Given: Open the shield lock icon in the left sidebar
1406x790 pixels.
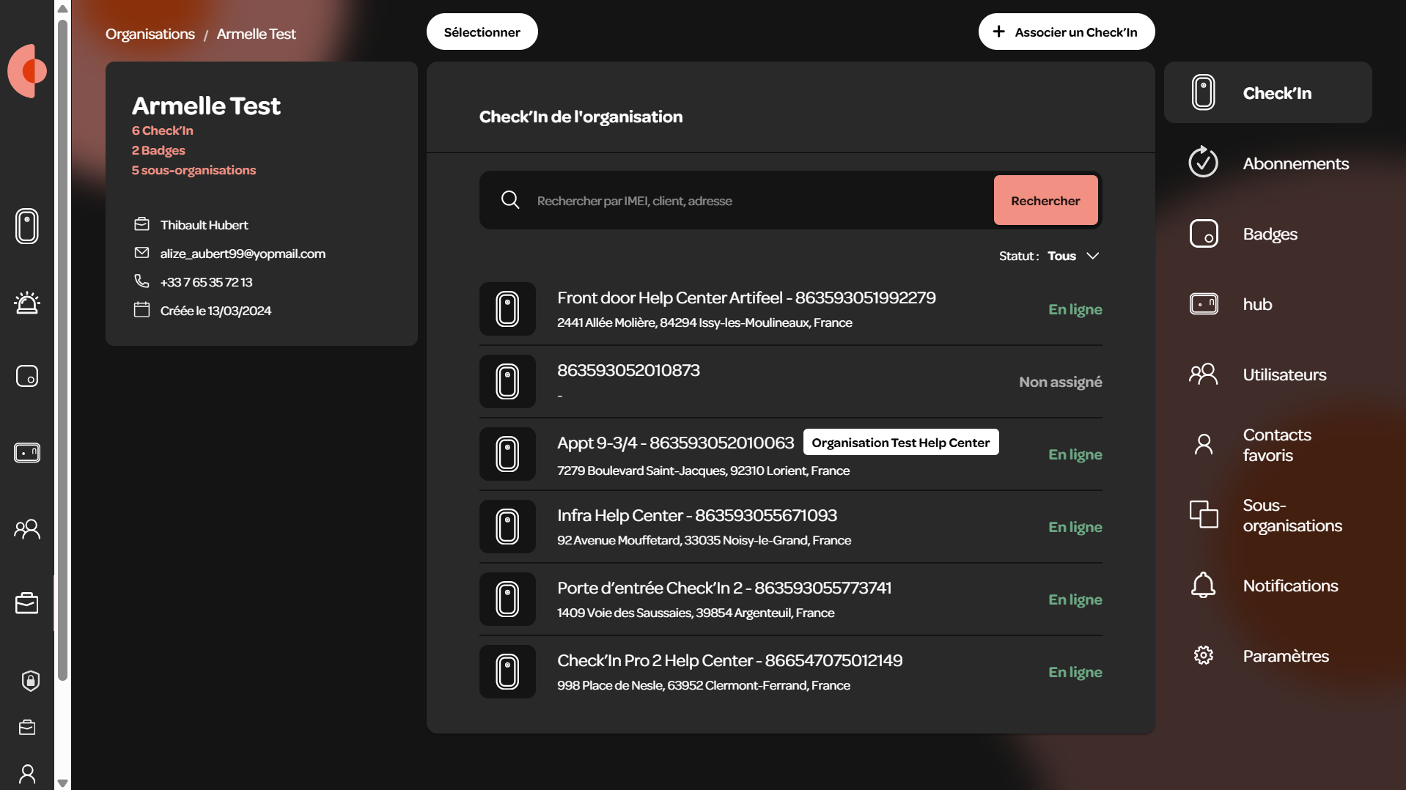Looking at the screenshot, I should point(30,681).
